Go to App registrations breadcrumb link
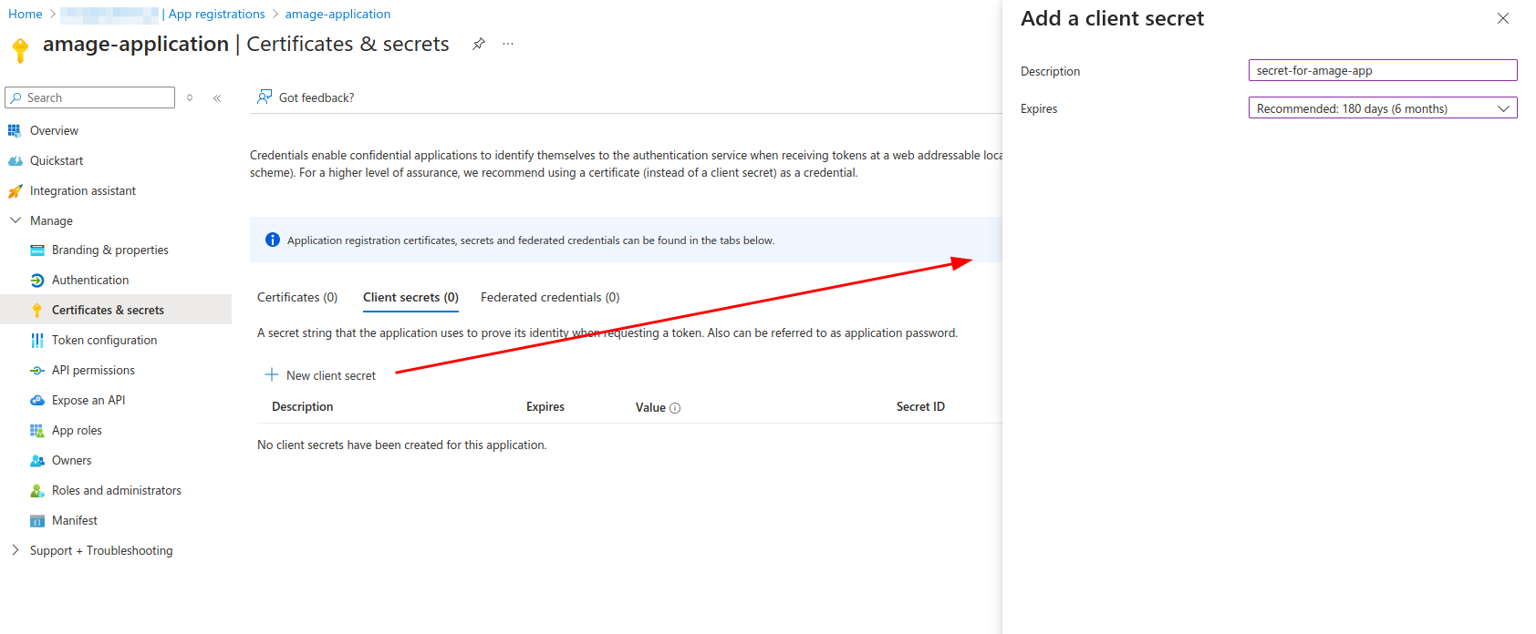The height and width of the screenshot is (634, 1536). (x=216, y=14)
